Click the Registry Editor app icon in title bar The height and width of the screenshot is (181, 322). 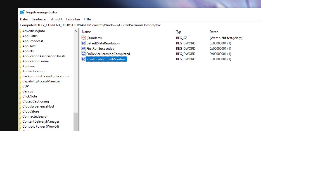pos(22,12)
